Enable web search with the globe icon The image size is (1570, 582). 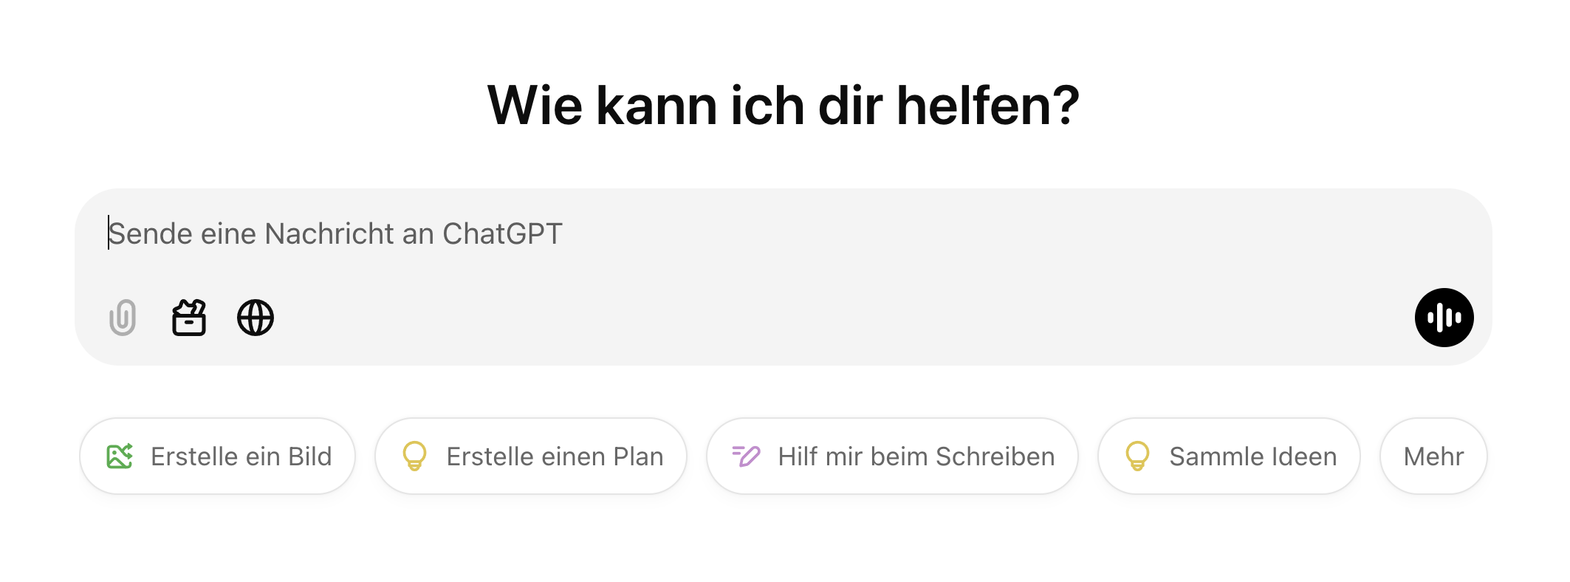point(256,318)
